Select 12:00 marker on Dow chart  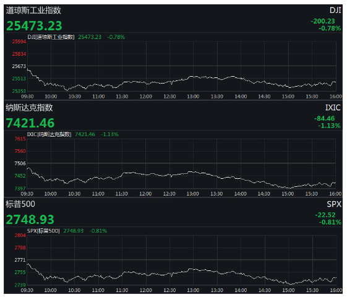click(146, 97)
